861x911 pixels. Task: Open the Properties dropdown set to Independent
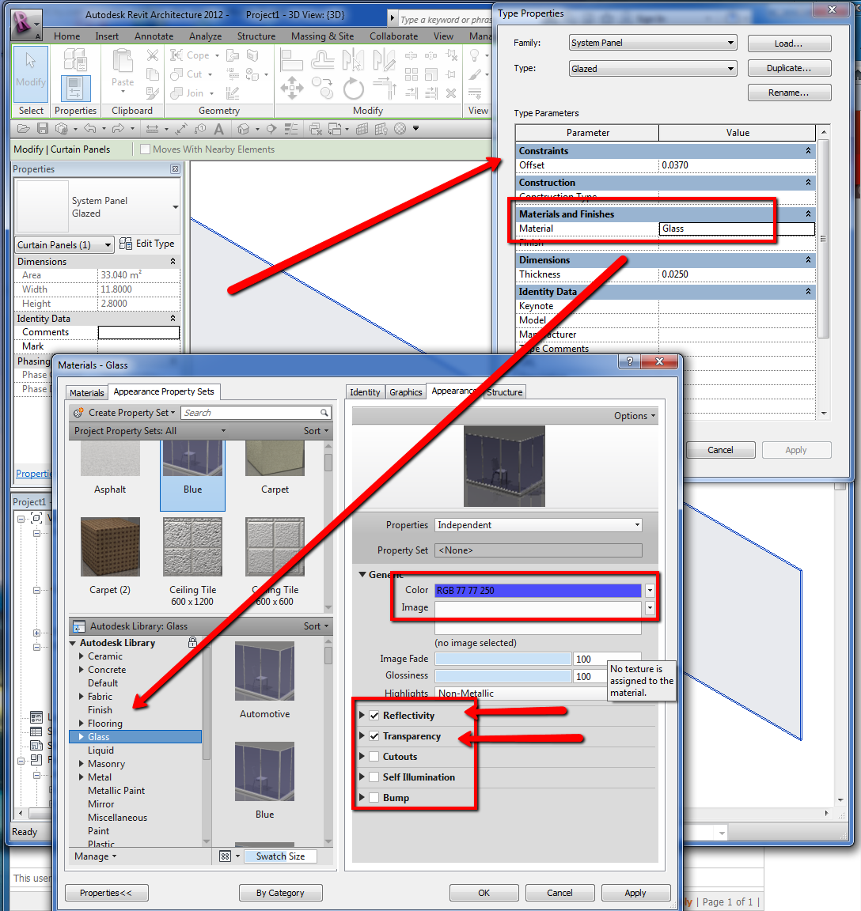[x=538, y=524]
